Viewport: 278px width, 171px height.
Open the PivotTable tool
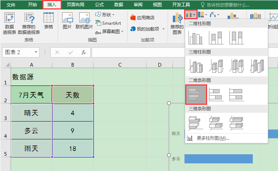[x=9, y=23]
